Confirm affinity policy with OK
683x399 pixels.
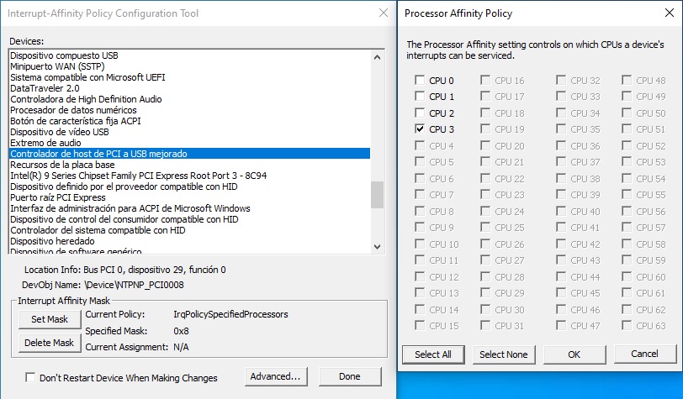click(574, 354)
